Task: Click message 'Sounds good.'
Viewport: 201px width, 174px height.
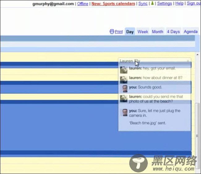Action: click(150, 87)
